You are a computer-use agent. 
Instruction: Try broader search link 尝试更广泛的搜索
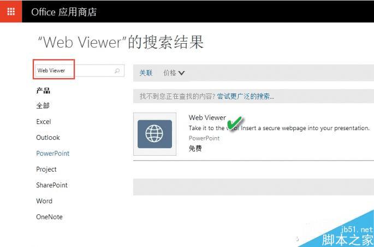[246, 96]
